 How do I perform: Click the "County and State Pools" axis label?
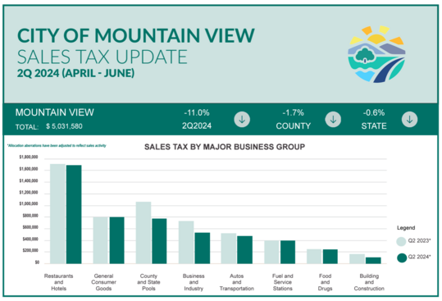coord(148,282)
